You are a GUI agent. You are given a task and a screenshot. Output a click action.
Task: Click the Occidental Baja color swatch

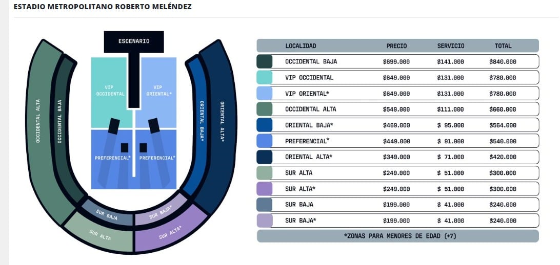(264, 62)
